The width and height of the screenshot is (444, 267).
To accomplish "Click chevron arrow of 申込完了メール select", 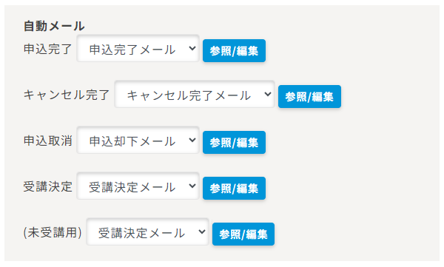I will (x=192, y=48).
